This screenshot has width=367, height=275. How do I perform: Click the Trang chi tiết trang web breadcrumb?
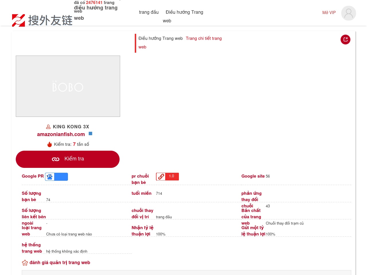click(x=180, y=43)
